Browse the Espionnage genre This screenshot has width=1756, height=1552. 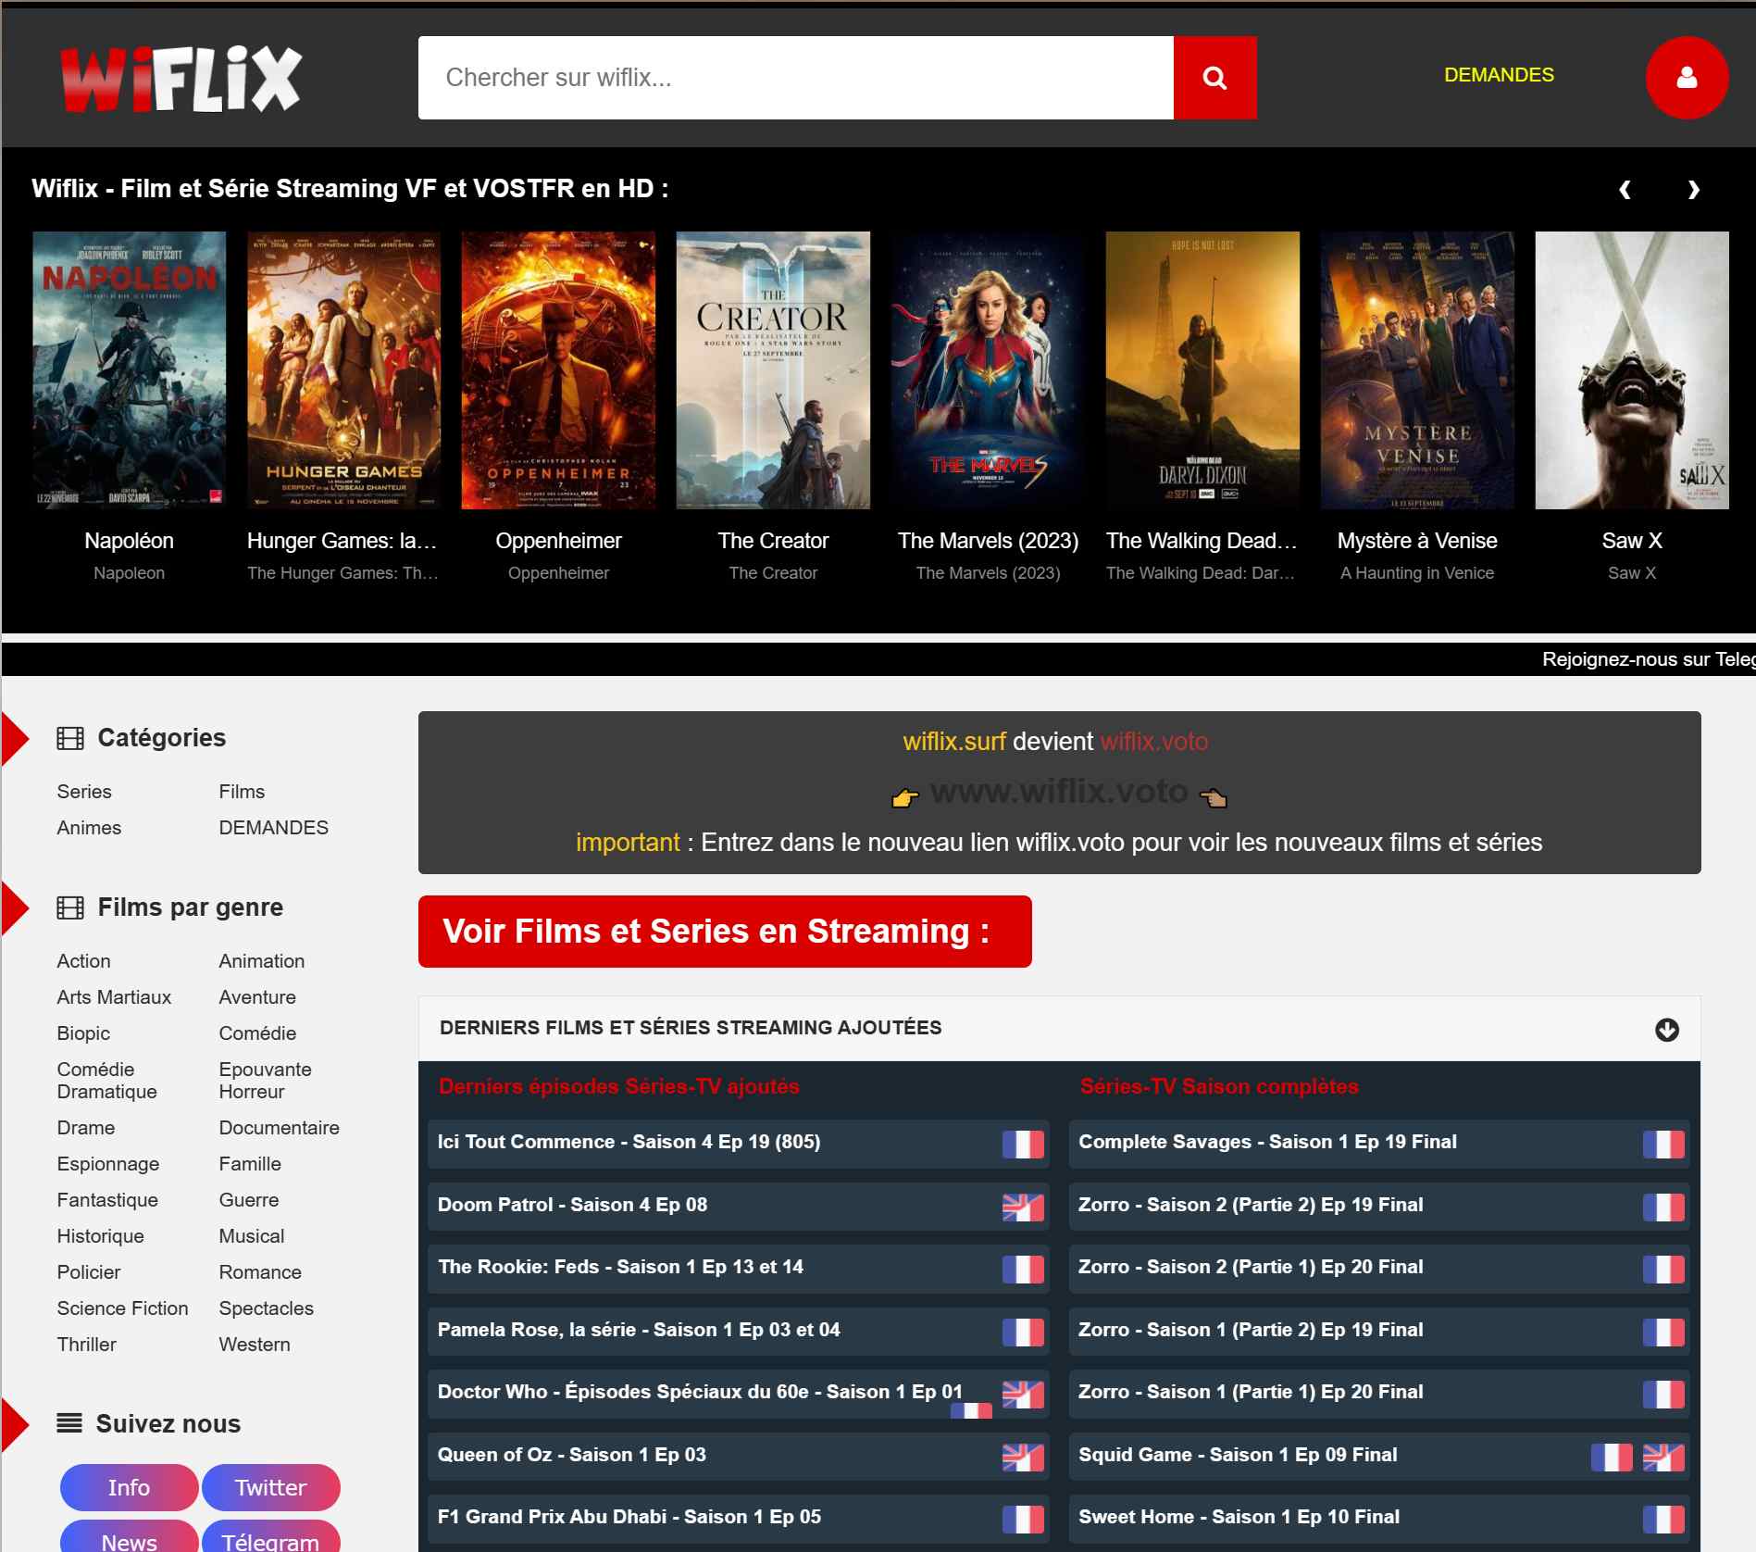click(x=108, y=1164)
